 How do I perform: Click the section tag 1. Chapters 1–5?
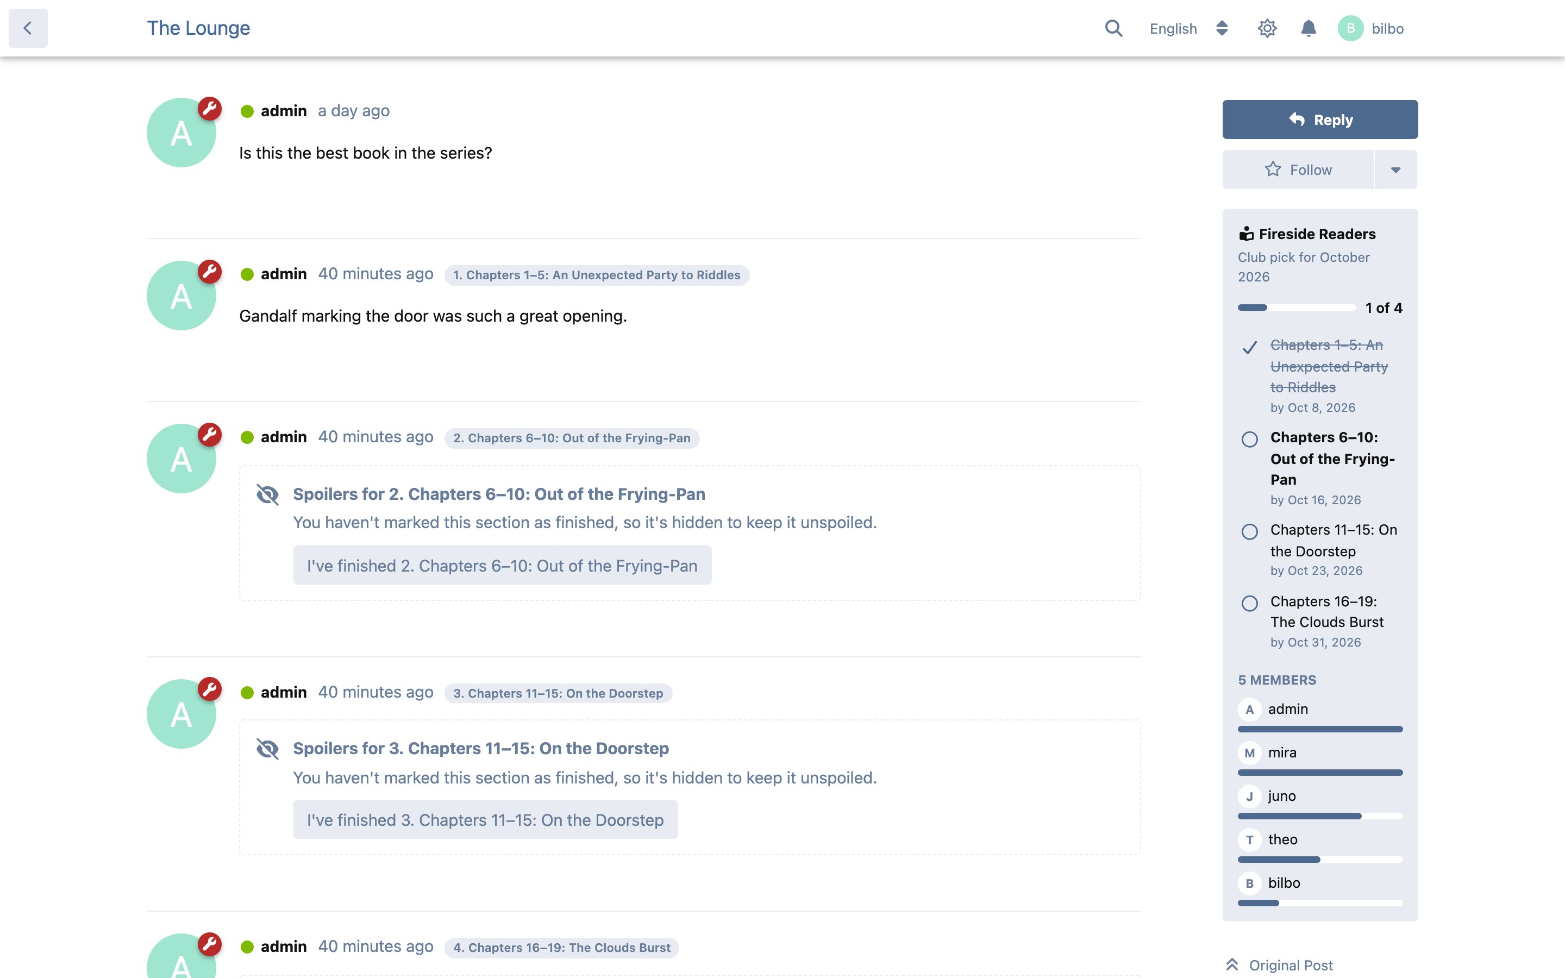[596, 275]
